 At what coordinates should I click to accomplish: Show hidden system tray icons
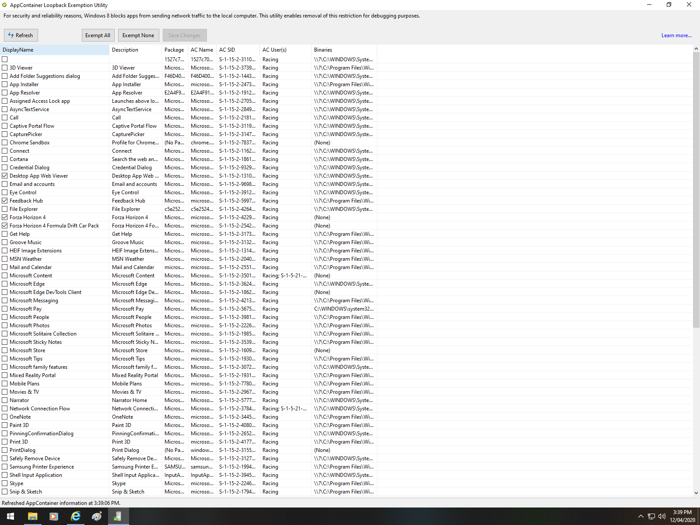(x=641, y=516)
